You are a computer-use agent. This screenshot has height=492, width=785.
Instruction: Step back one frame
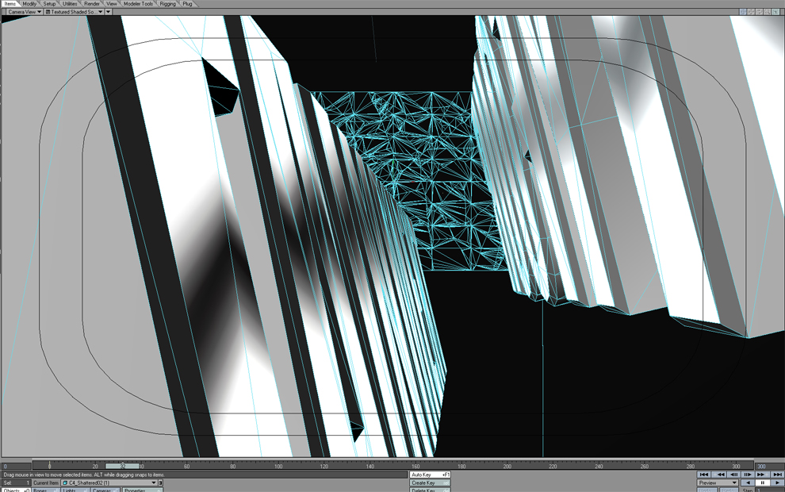click(x=734, y=475)
